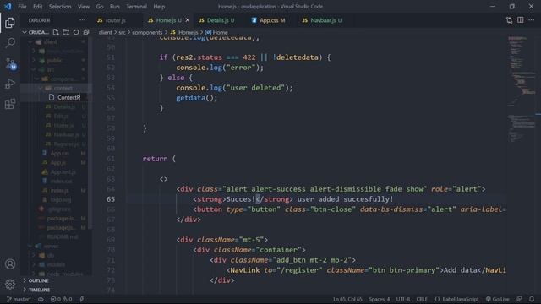Click the 'src' breadcrumb
Image resolution: width=541 pixels, height=304 pixels.
pos(122,32)
